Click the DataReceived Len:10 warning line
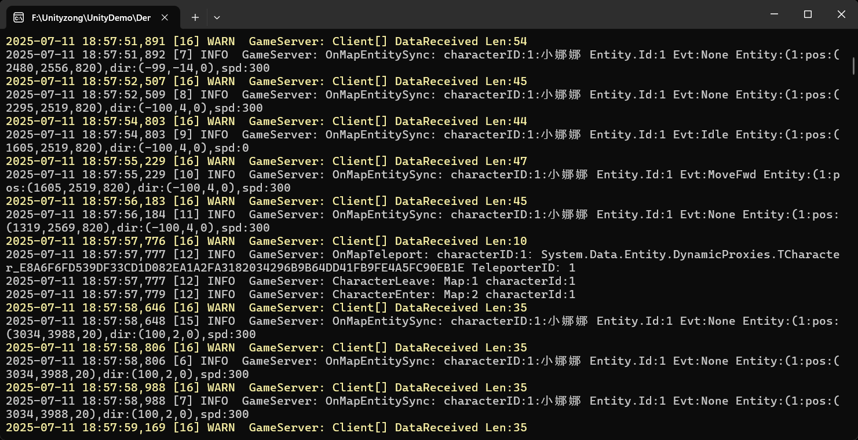The height and width of the screenshot is (440, 858). (x=266, y=241)
